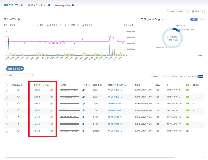Open the Gateway Client tab
Viewport: 208px width, 160px height.
(x=63, y=5)
